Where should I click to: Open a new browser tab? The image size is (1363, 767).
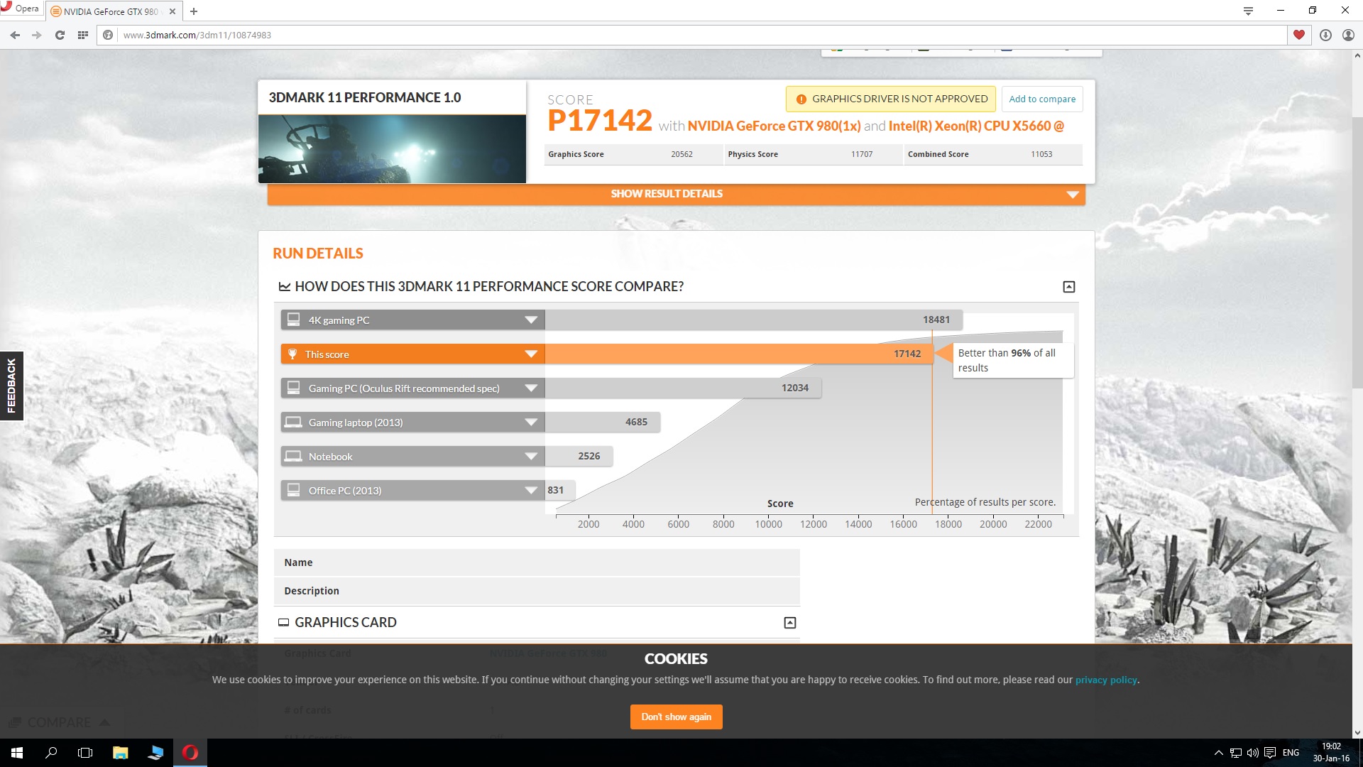(x=194, y=11)
